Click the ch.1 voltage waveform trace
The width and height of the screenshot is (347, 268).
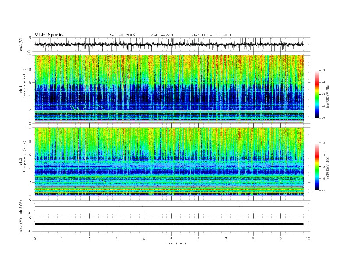coord(169,44)
